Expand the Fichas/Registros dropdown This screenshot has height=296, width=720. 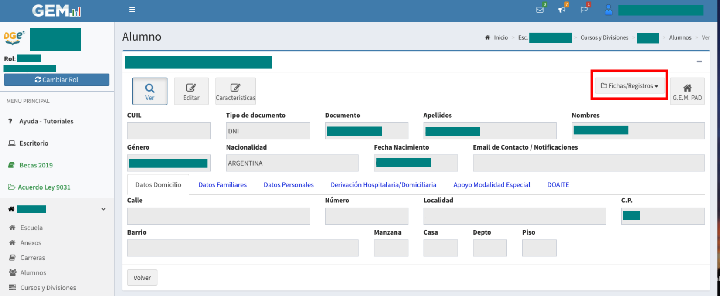[x=630, y=86]
